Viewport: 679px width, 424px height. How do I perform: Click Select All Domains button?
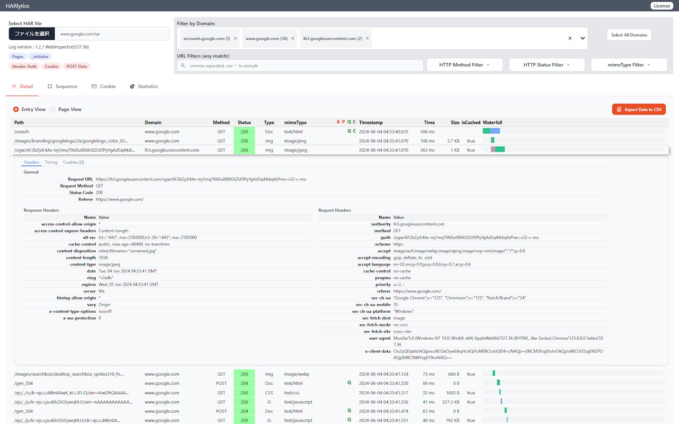pos(629,35)
